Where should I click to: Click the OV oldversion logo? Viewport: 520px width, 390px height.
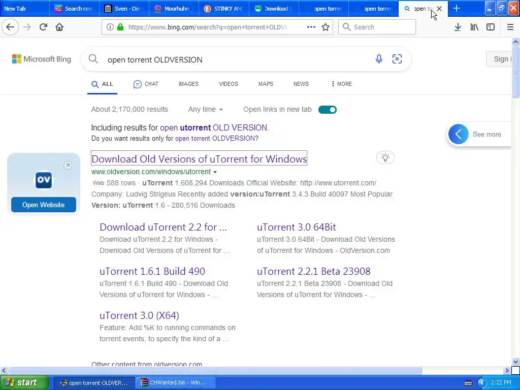(x=44, y=180)
